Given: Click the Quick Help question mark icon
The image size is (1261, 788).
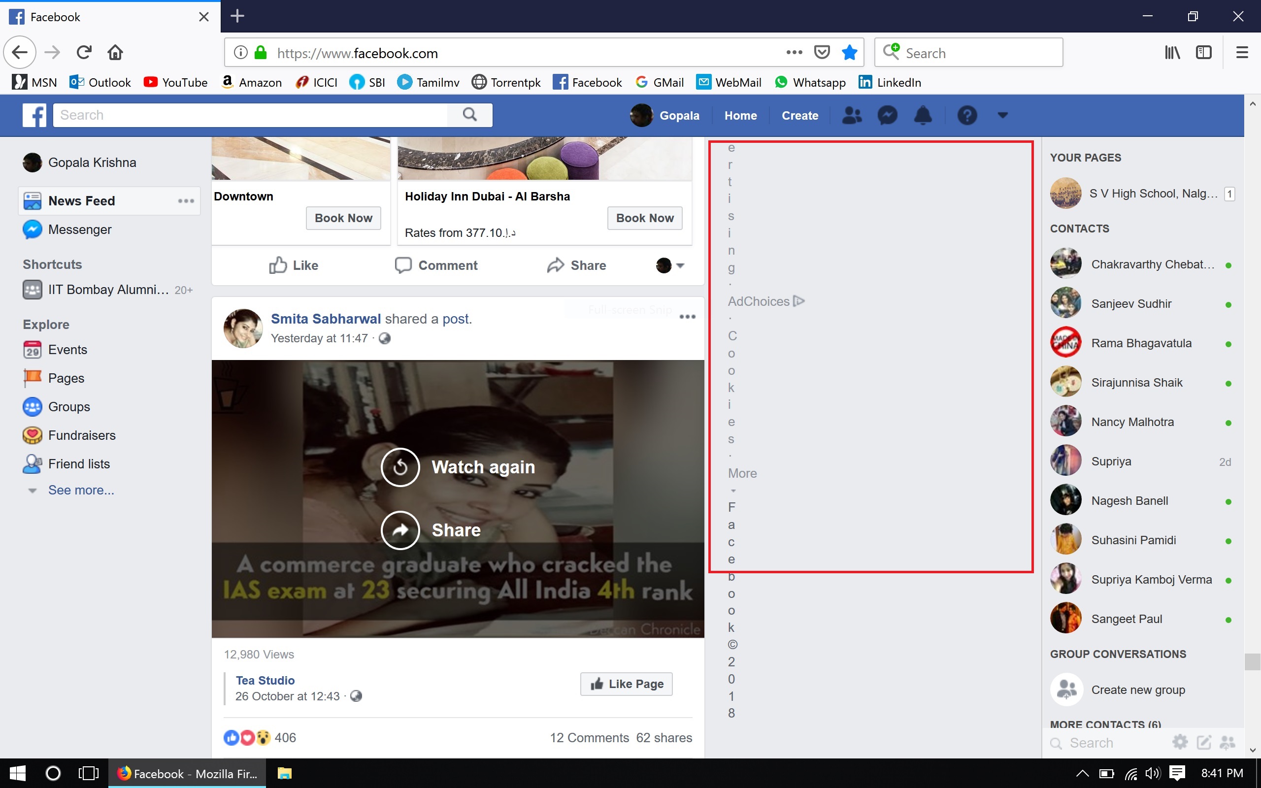Looking at the screenshot, I should coord(966,115).
